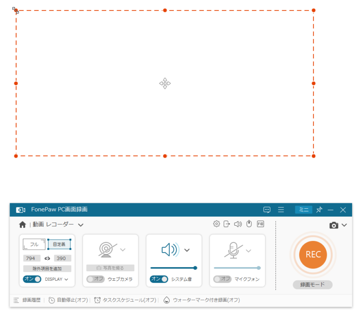This screenshot has width=363, height=317.
Task: Turn on the ウェブカメラ webcam toggle
Action: [x=96, y=279]
